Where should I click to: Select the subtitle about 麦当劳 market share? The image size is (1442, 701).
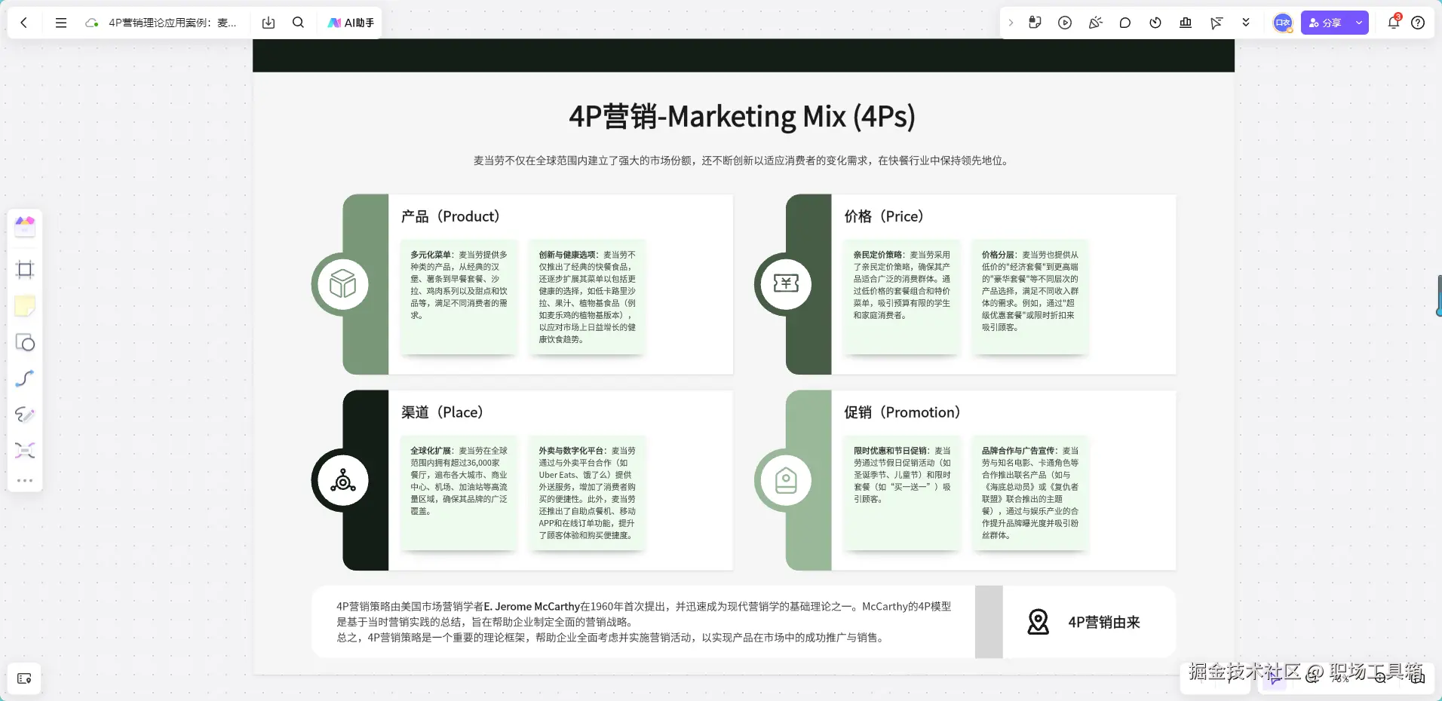click(x=742, y=161)
